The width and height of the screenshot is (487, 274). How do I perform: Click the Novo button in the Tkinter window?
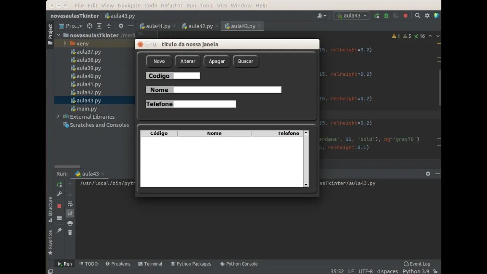click(x=159, y=61)
